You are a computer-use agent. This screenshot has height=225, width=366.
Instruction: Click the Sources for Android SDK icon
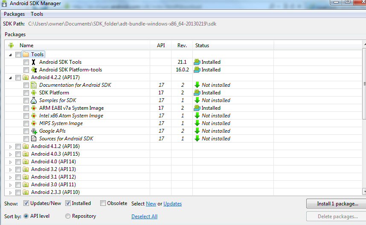point(34,139)
